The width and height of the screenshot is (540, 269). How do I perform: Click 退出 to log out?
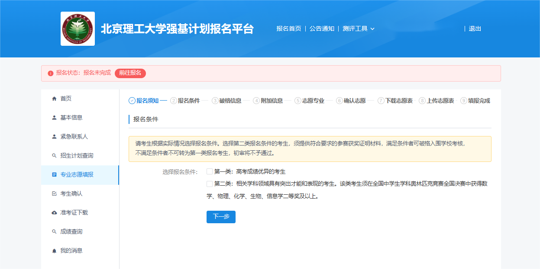pyautogui.click(x=475, y=28)
